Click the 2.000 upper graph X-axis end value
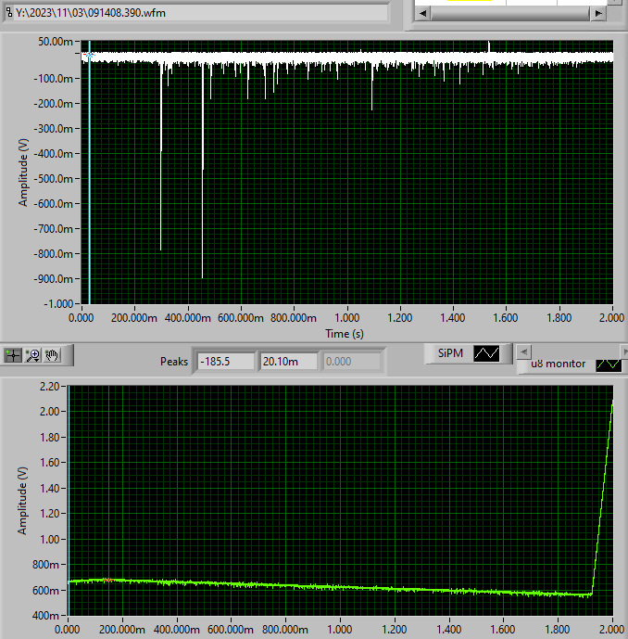The image size is (628, 639). point(611,318)
